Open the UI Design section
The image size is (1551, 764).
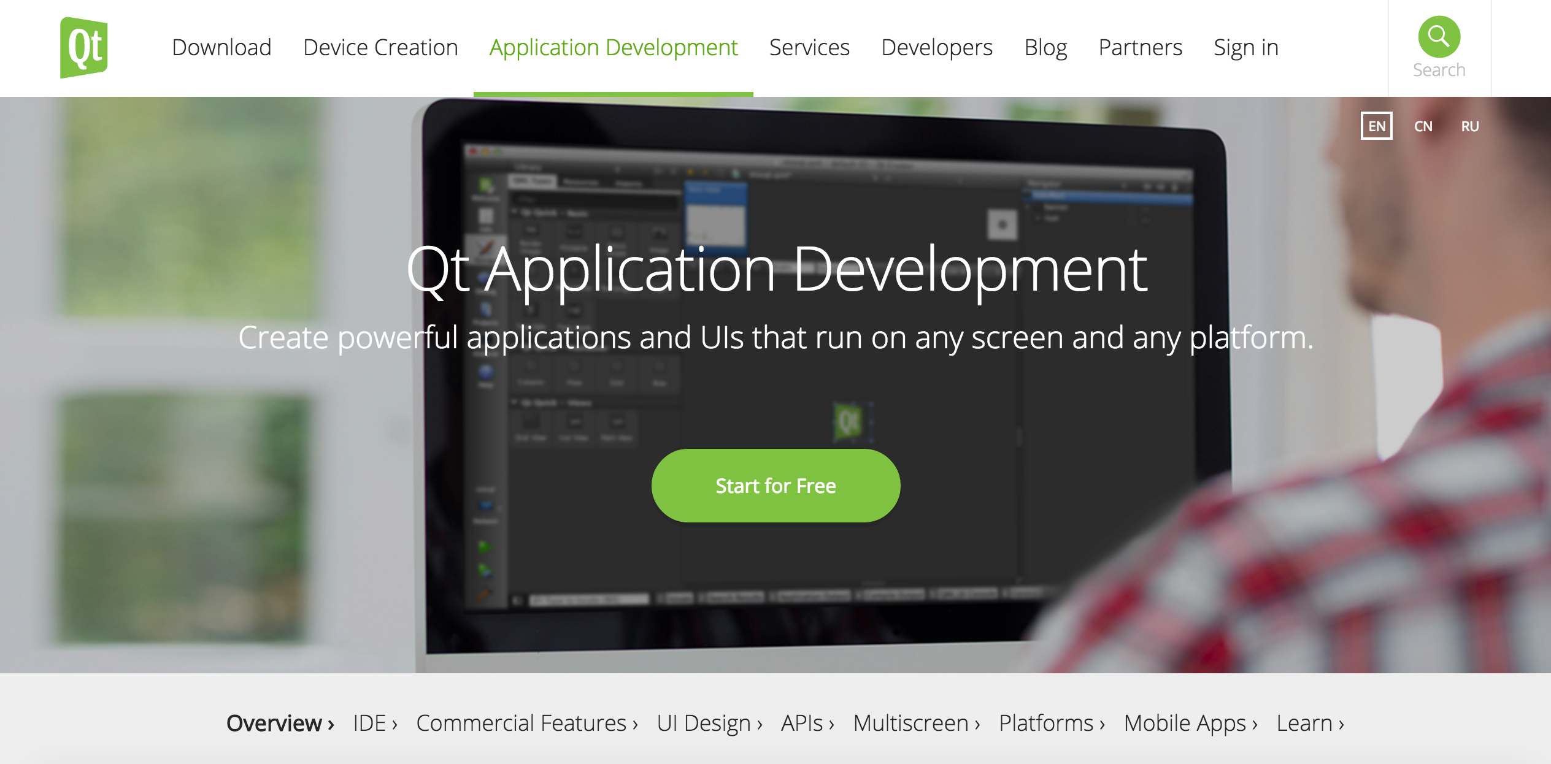(710, 724)
